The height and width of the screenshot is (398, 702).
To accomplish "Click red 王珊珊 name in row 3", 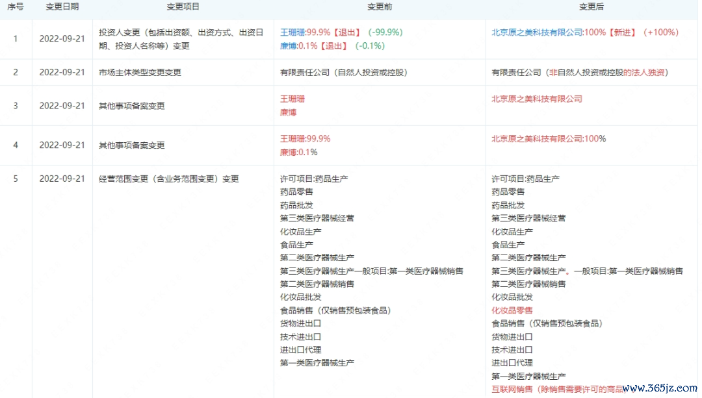I will tap(292, 99).
